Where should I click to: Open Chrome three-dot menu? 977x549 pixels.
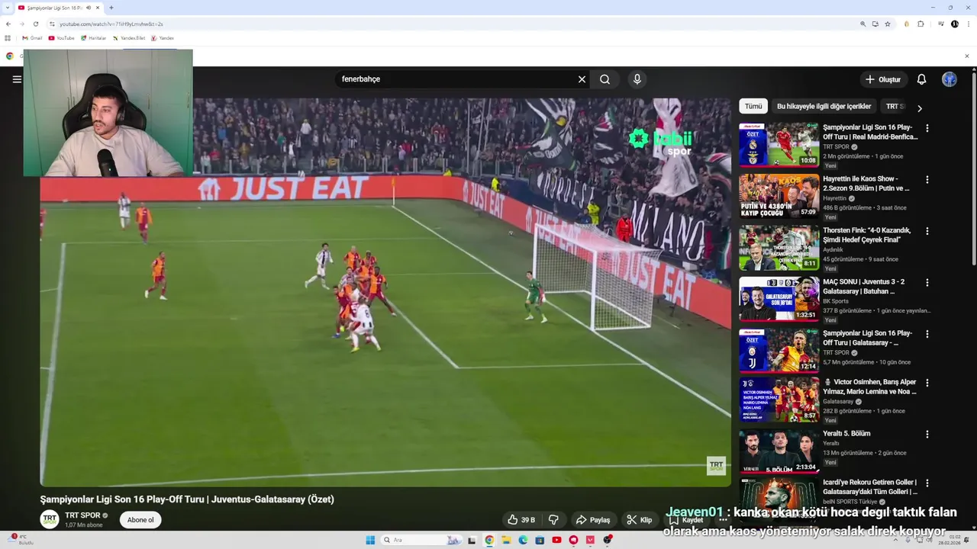click(x=968, y=24)
